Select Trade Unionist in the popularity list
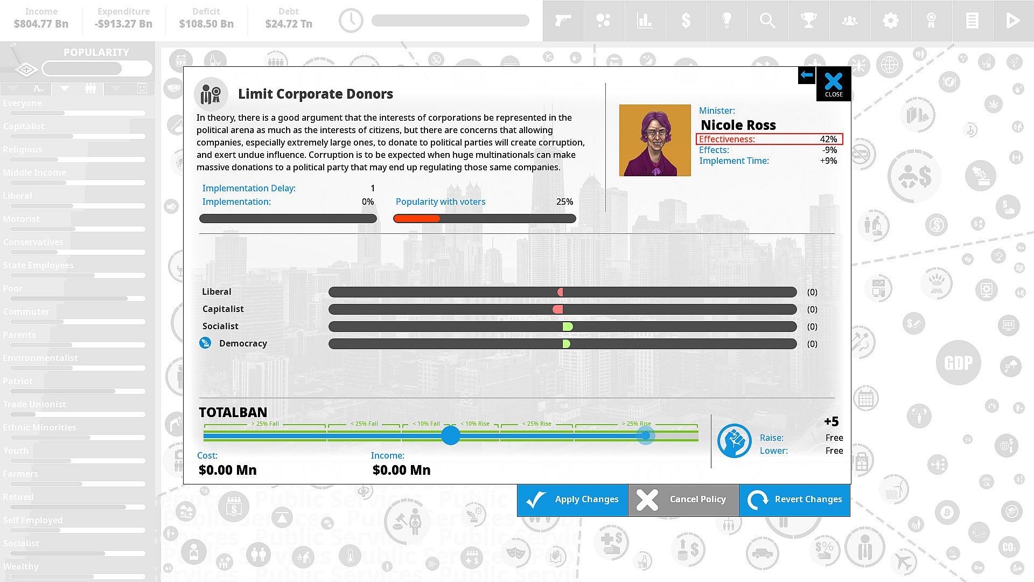1034x582 pixels. tap(34, 404)
